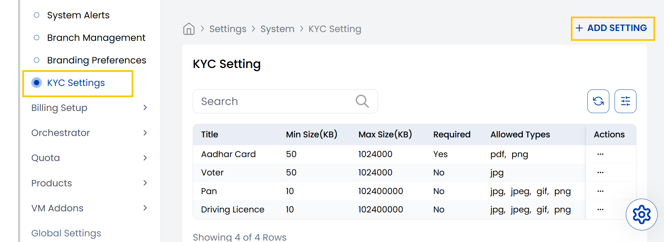Screen dimensions: 664x242
Task: Click 'pdf, png' allowed types cell
Action: (x=509, y=155)
